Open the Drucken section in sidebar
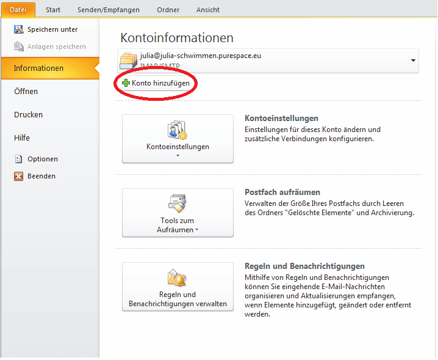Screen dimensions: 438x360 [x=29, y=115]
